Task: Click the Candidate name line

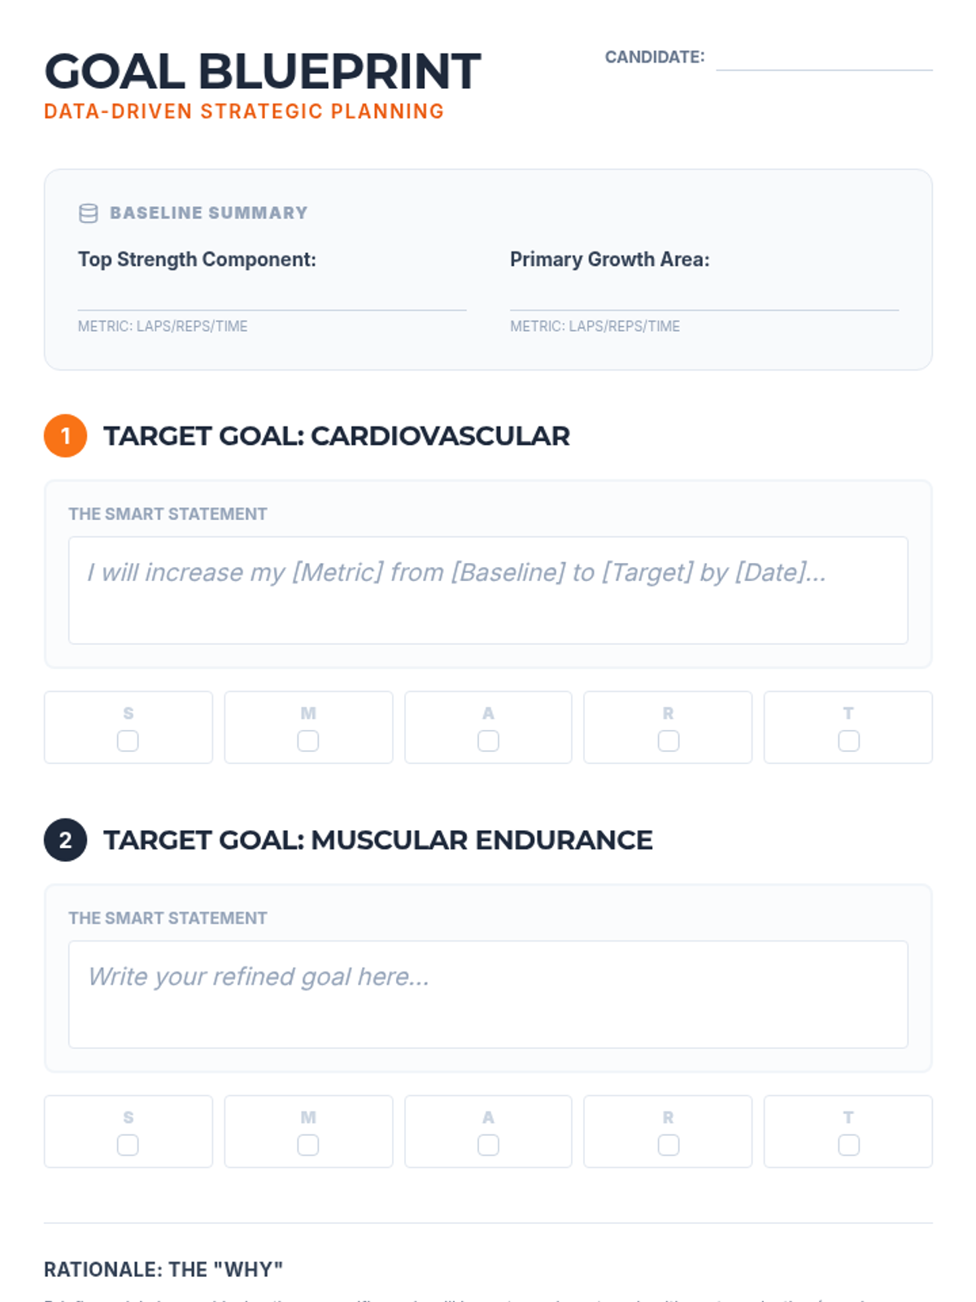Action: pos(824,59)
